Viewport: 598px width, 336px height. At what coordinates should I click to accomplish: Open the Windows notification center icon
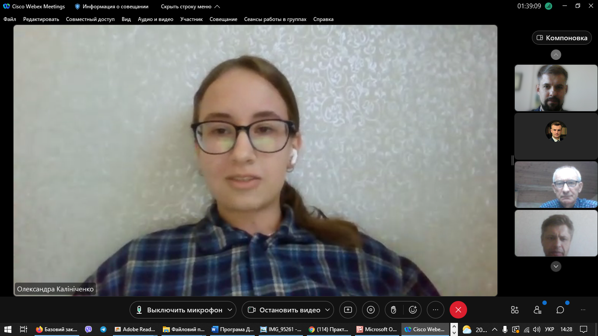point(584,329)
